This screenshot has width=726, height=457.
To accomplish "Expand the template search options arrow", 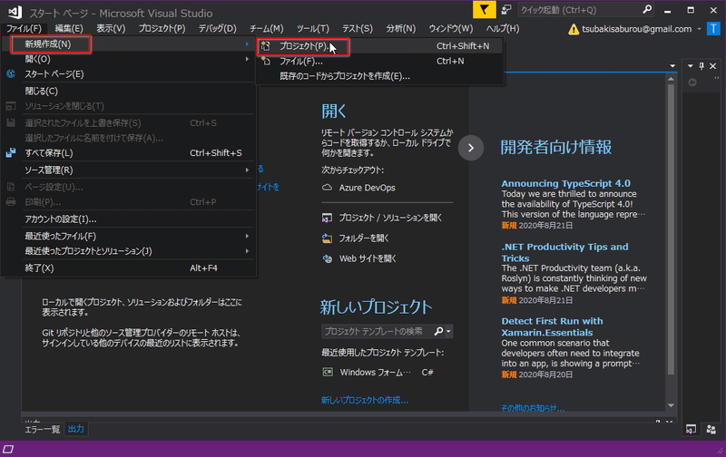I will (x=448, y=331).
